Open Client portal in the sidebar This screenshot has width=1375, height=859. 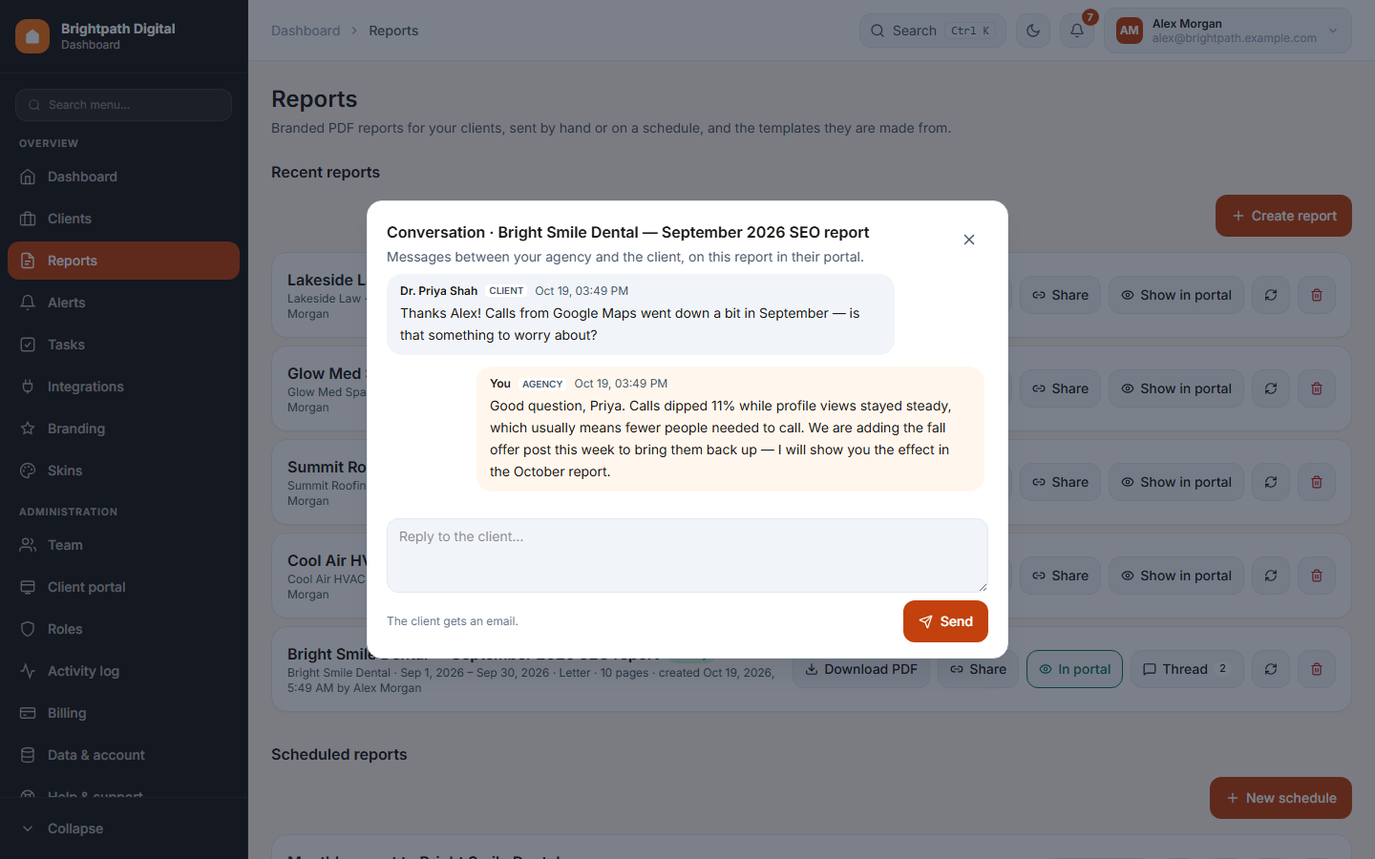click(124, 587)
